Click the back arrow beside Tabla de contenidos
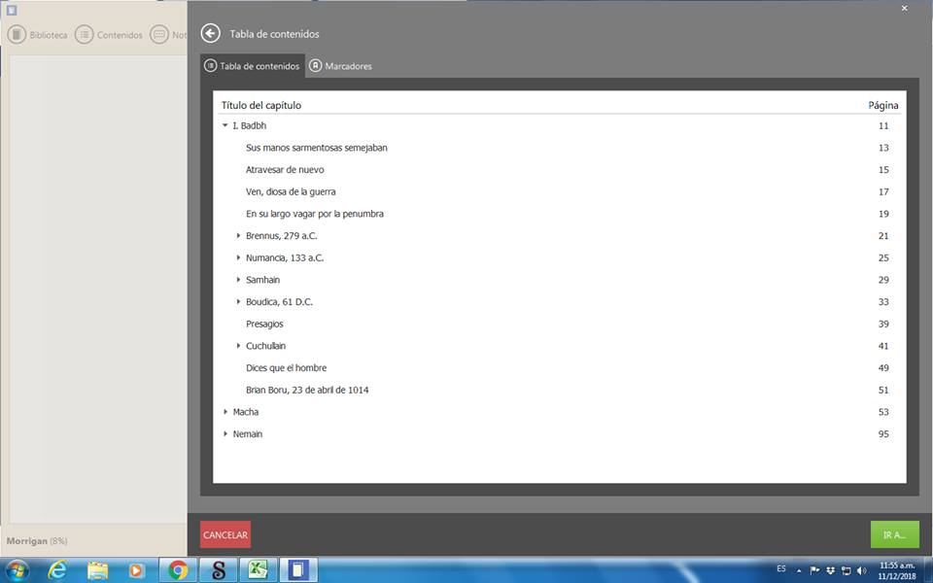This screenshot has width=933, height=583. [210, 34]
